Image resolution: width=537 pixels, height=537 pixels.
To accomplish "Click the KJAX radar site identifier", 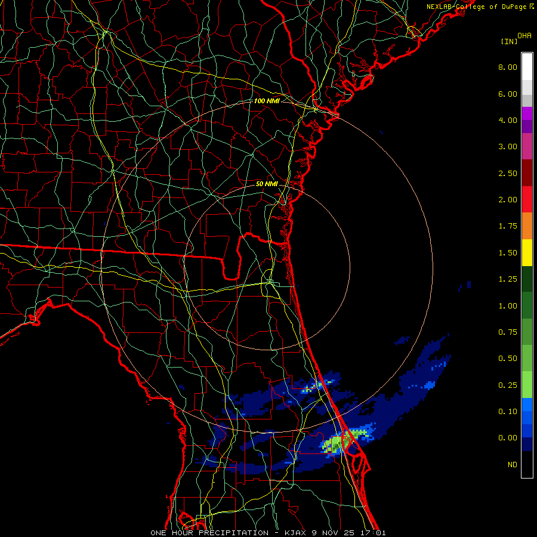I will click(295, 533).
